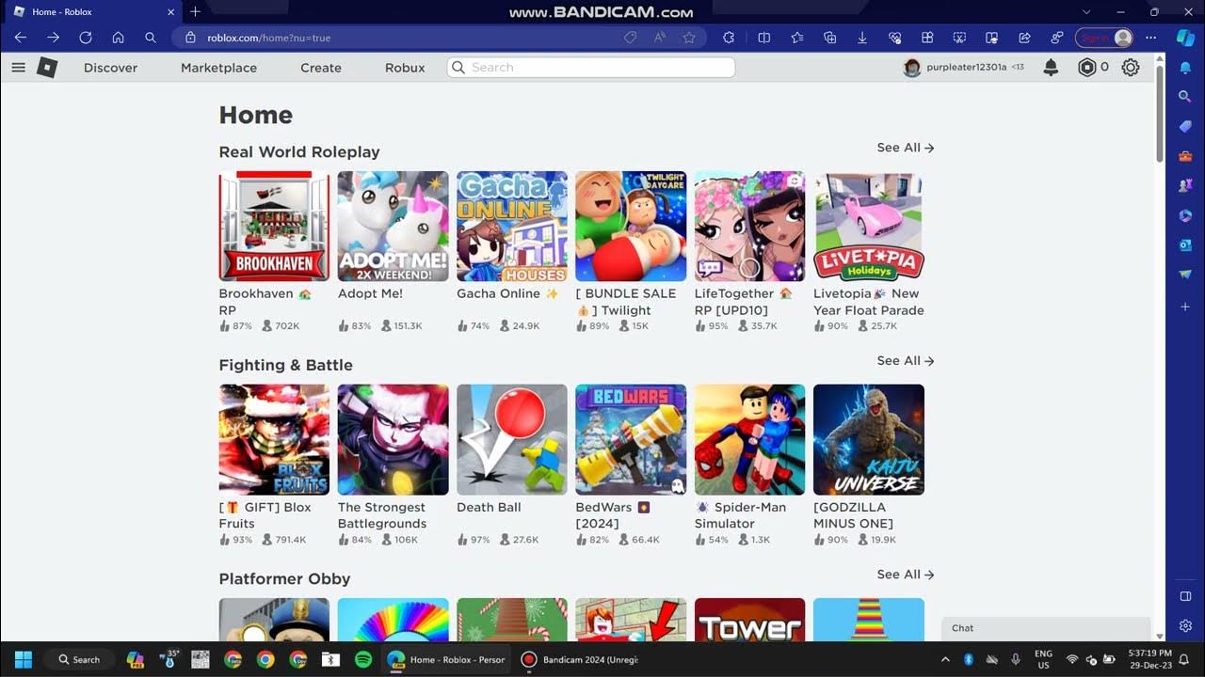Click the browser home icon

pos(118,38)
